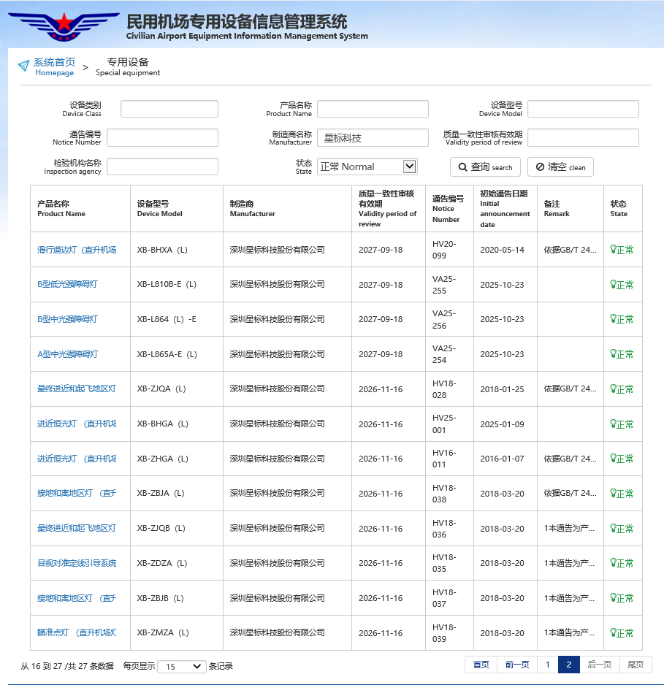Click green status icon for XB-L865A-E row
The height and width of the screenshot is (685, 664).
point(614,354)
